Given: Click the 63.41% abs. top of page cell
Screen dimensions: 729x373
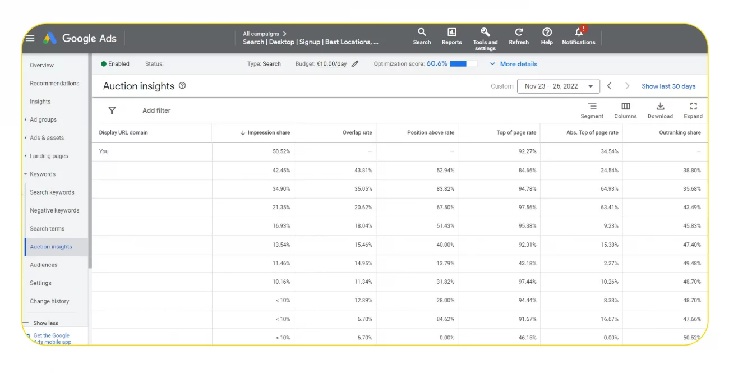Looking at the screenshot, I should (x=609, y=208).
